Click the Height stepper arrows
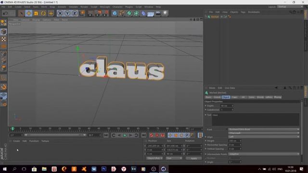The height and width of the screenshot is (173, 308). tap(241, 141)
